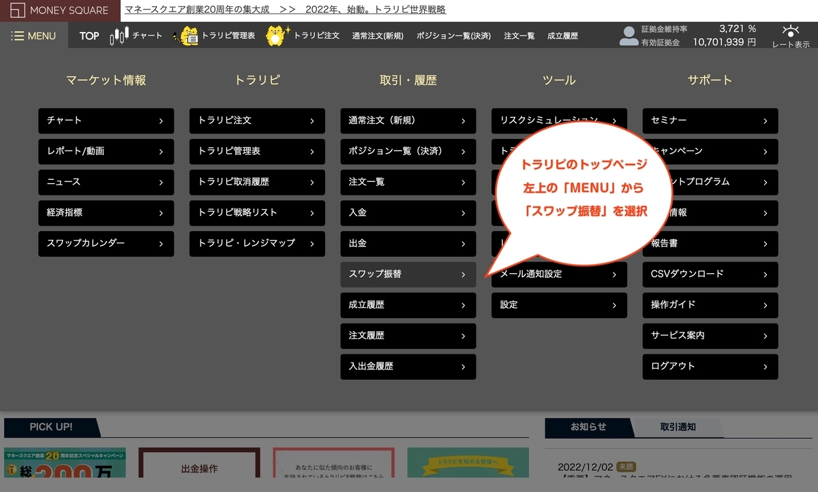Select 入金 menu entry
818x492 pixels.
coord(408,213)
